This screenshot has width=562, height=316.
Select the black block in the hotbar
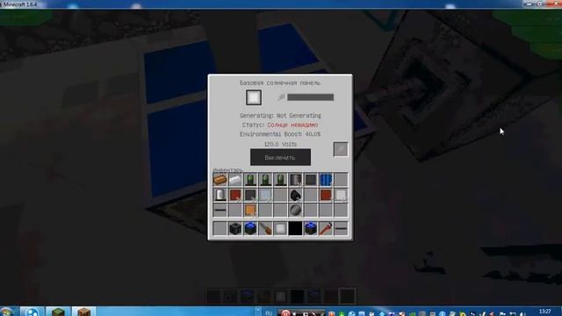pyautogui.click(x=234, y=228)
